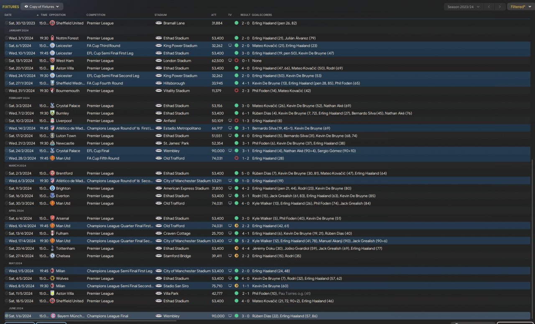Click the Result column header
535x324 pixels.
(245, 15)
